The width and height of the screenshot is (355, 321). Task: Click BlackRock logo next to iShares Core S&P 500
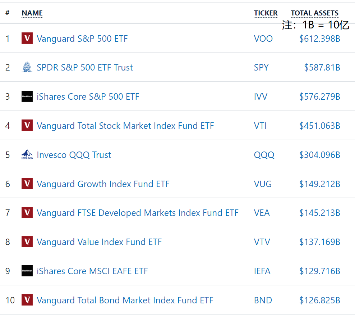[x=27, y=96]
